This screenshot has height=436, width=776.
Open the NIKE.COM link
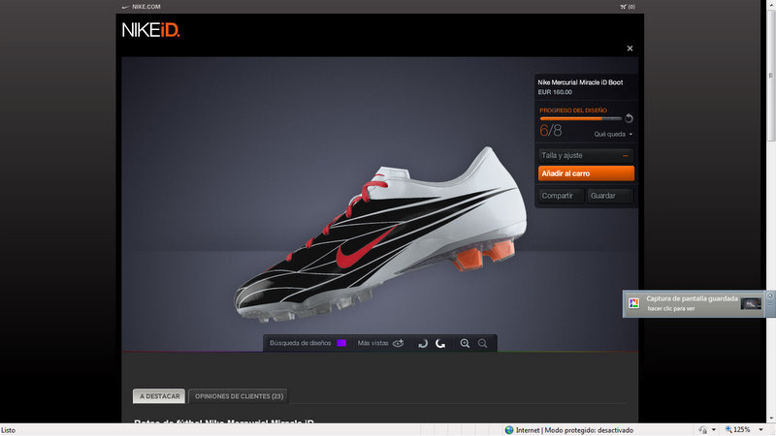[x=146, y=7]
